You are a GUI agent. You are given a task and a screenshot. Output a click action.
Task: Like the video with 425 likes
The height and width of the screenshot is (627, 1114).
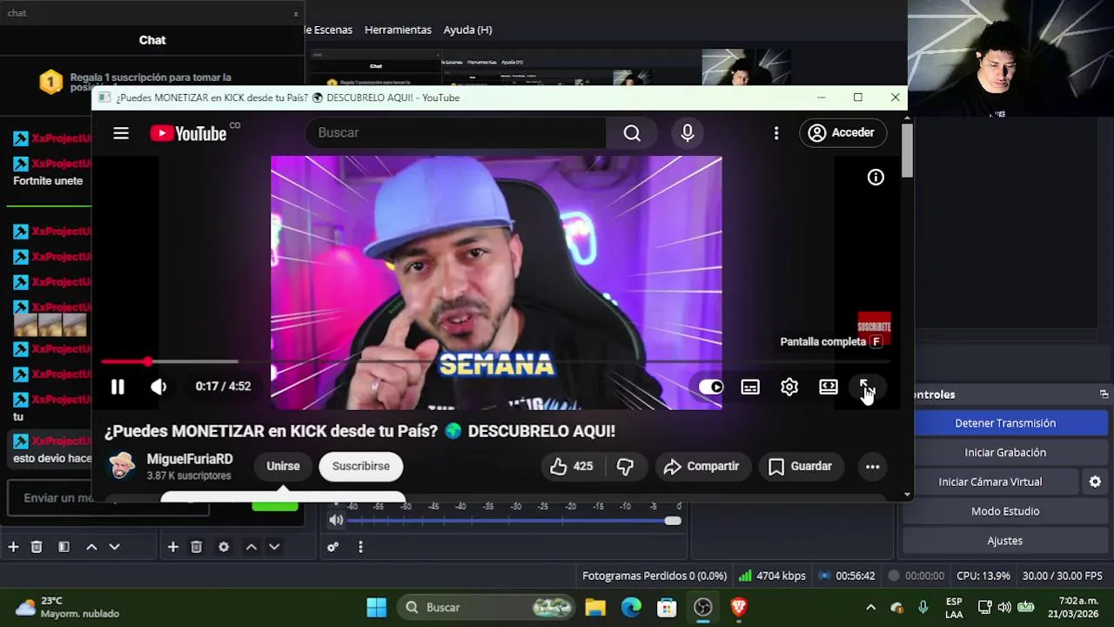click(571, 466)
